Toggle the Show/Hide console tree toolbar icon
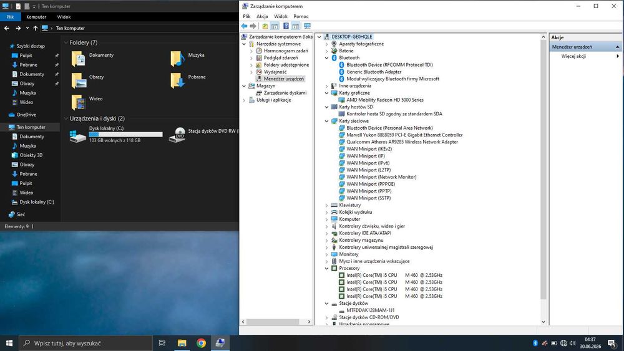624x351 pixels. (275, 26)
